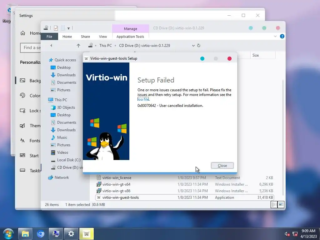Open Fonts page in Settings
The width and height of the screenshot is (320, 240).
(30, 141)
